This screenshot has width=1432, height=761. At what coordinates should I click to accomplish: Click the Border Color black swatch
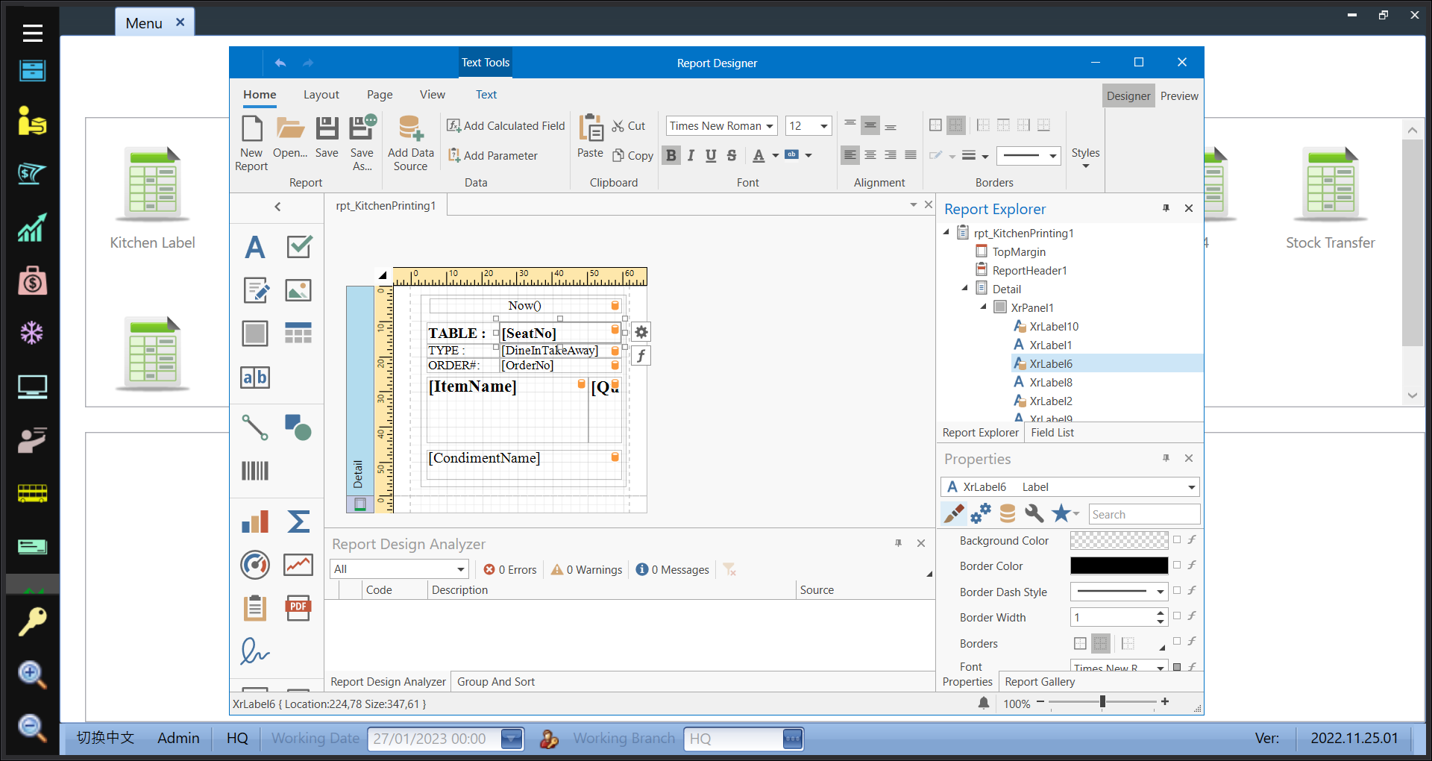click(x=1119, y=566)
